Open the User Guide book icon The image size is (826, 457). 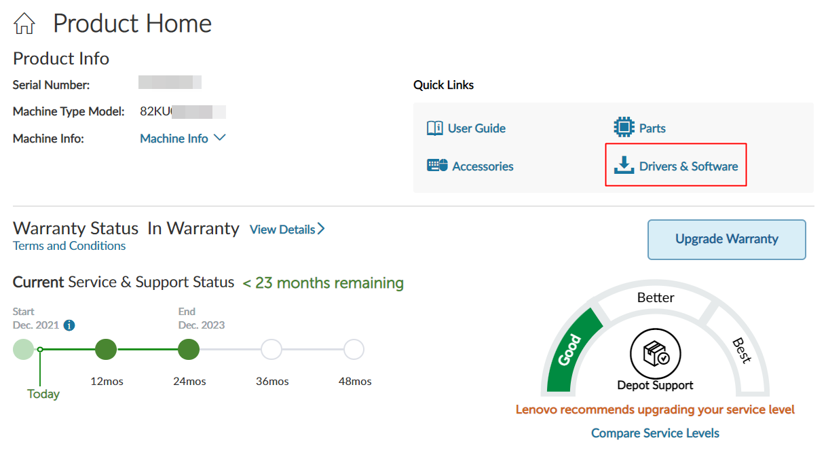coord(435,128)
